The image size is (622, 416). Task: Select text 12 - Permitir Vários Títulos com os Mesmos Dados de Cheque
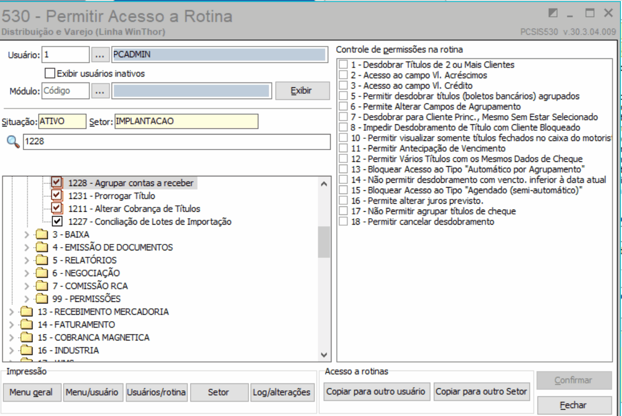[x=467, y=159]
